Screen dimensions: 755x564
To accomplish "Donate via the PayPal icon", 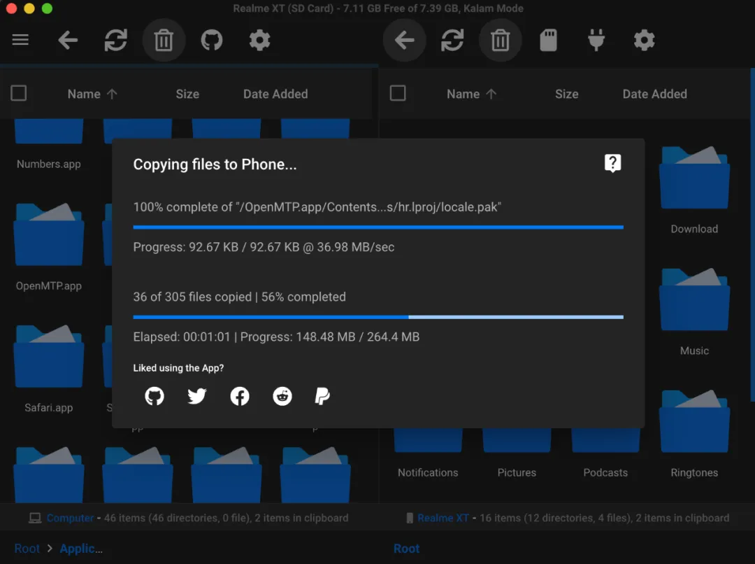I will coord(322,396).
